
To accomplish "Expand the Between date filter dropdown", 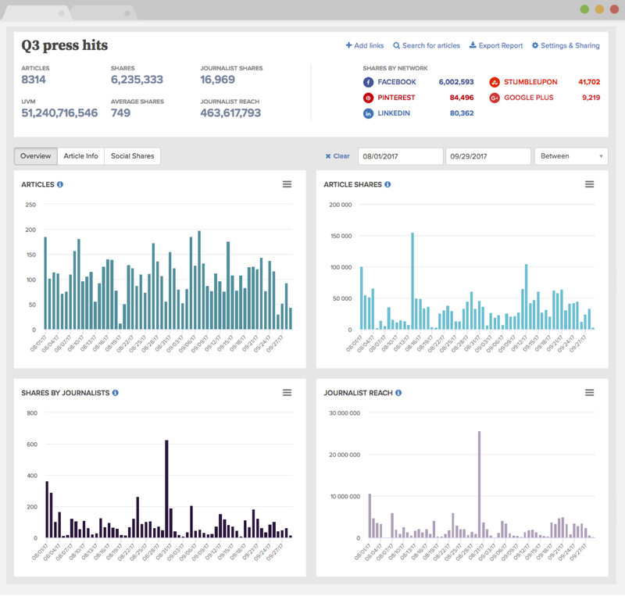I will coord(570,156).
